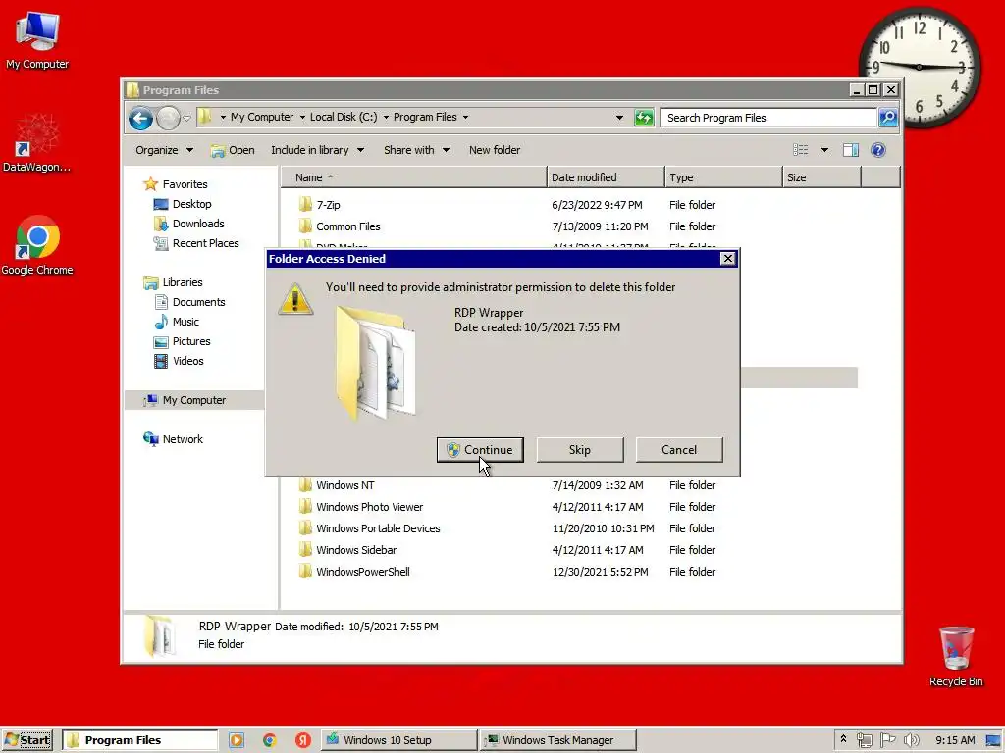Toggle the preview pane icon
This screenshot has height=753, width=1005.
(851, 150)
